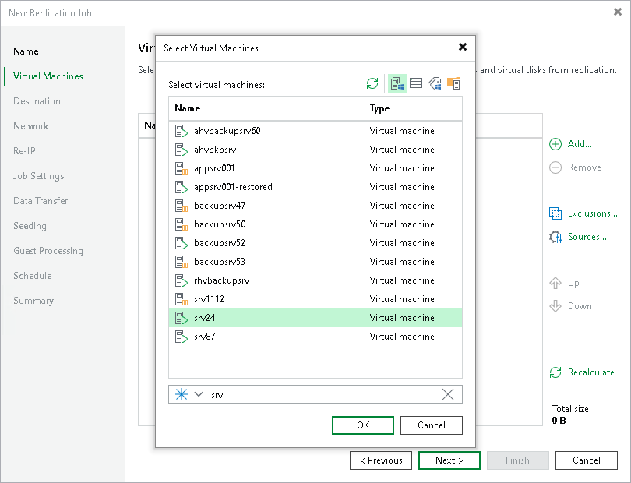Image resolution: width=631 pixels, height=483 pixels.
Task: Click the running VM icon beside ahvbackupsrv60
Action: pos(182,131)
